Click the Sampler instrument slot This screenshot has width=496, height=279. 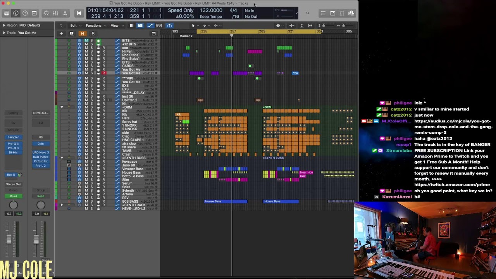pos(13,137)
